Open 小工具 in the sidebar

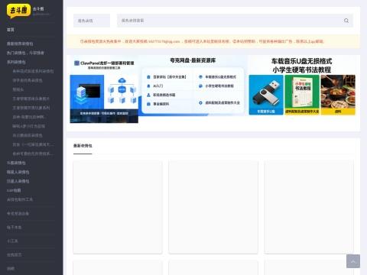(x=12, y=241)
